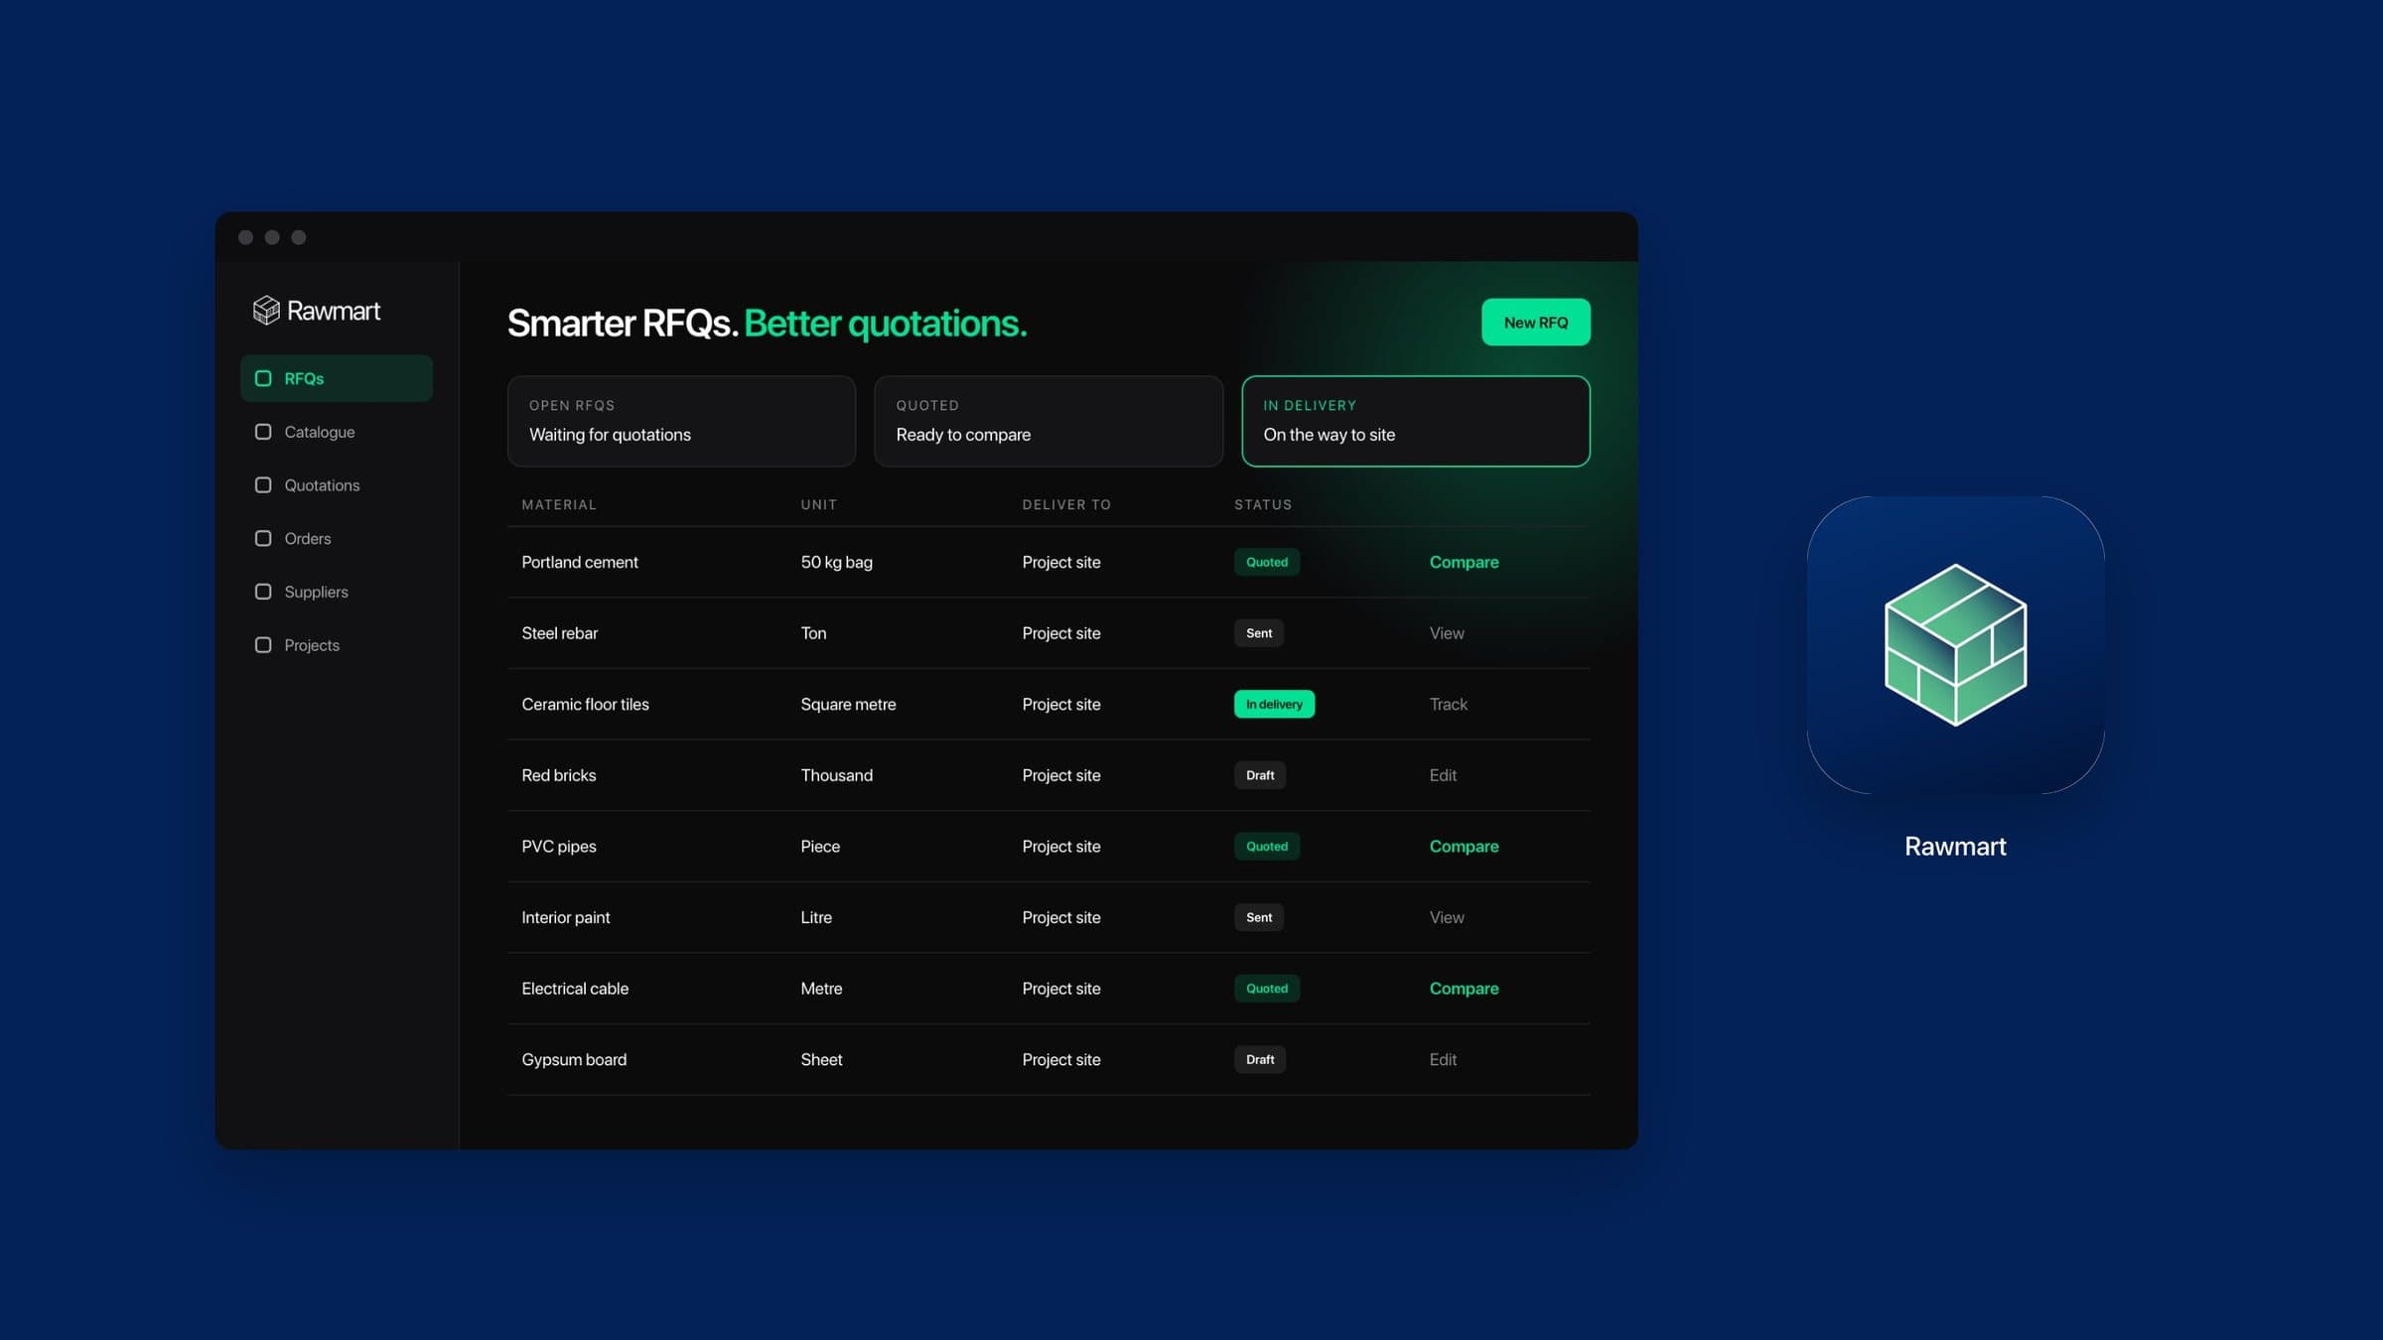Select the Open RFQs filter card
Screen dimensions: 2383x1340
[681, 421]
